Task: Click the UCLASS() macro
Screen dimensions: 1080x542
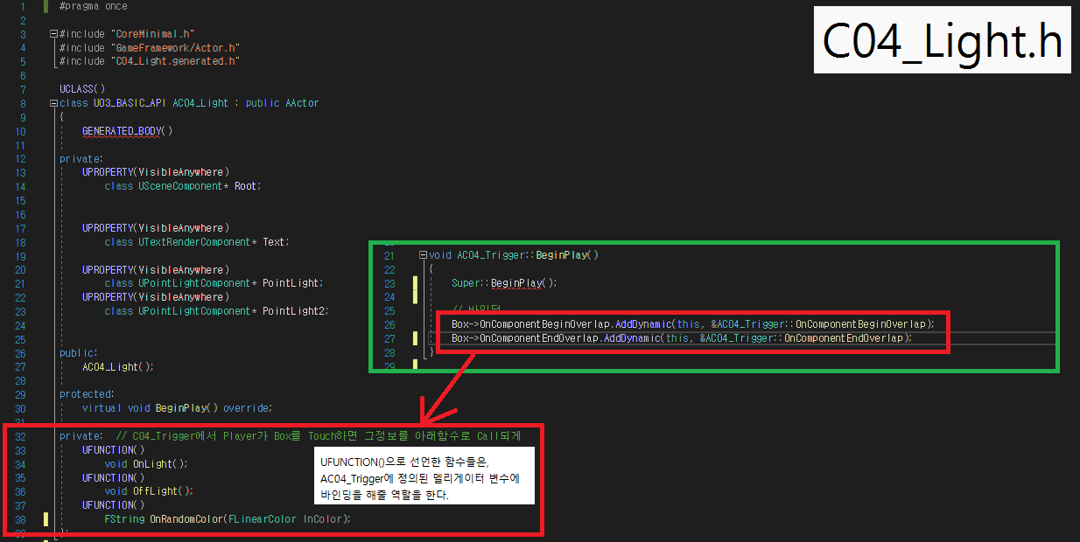Action: click(82, 89)
